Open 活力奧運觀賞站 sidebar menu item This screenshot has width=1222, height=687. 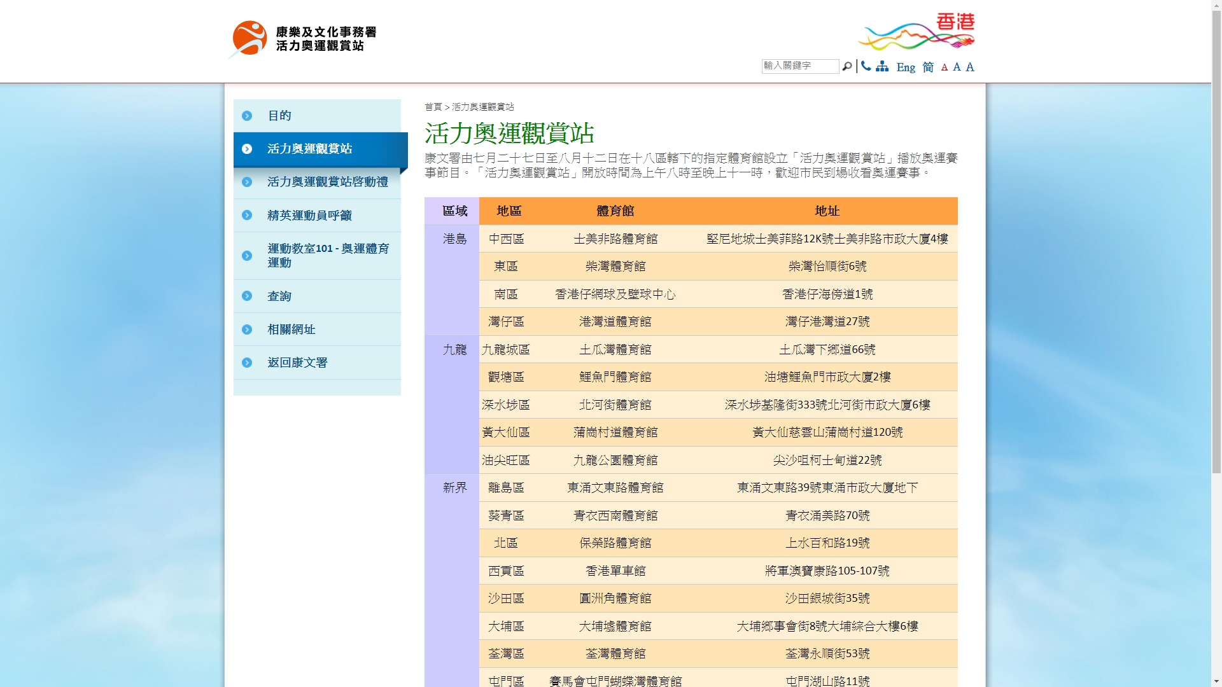pyautogui.click(x=321, y=149)
